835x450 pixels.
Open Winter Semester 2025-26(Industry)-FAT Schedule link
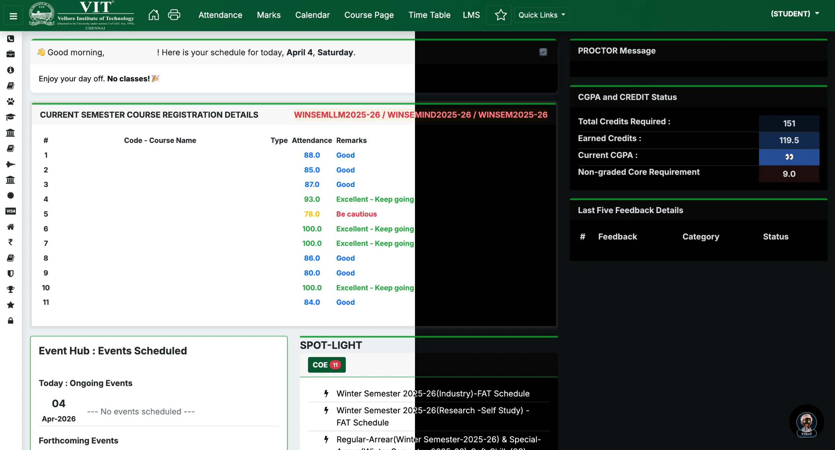coord(433,393)
